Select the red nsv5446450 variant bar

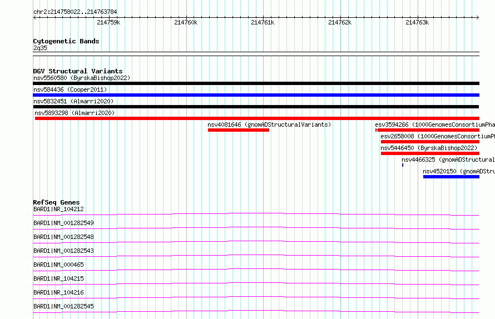(x=430, y=153)
